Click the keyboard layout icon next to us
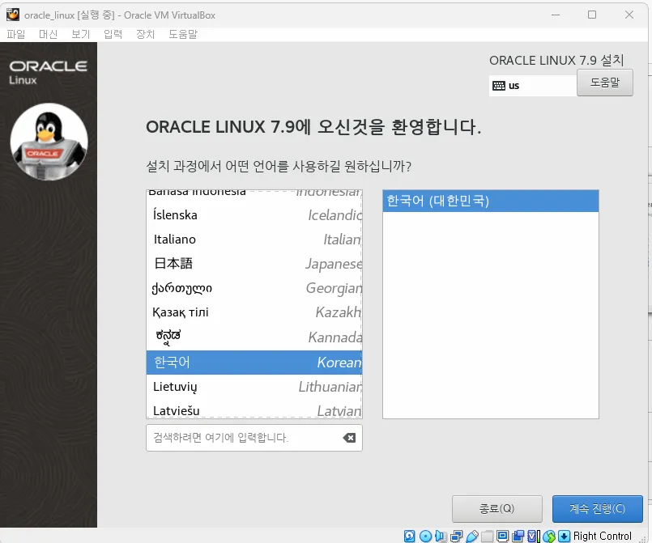 point(499,86)
